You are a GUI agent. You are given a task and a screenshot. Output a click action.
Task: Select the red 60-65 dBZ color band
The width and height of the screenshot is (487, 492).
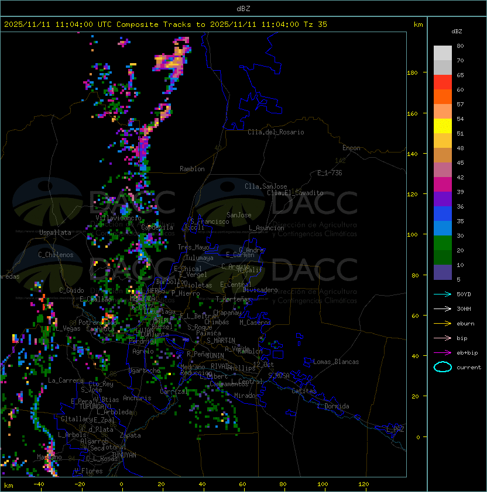click(443, 82)
